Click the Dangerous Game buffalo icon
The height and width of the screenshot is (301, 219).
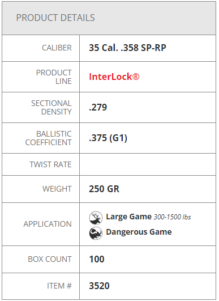pos(96,233)
